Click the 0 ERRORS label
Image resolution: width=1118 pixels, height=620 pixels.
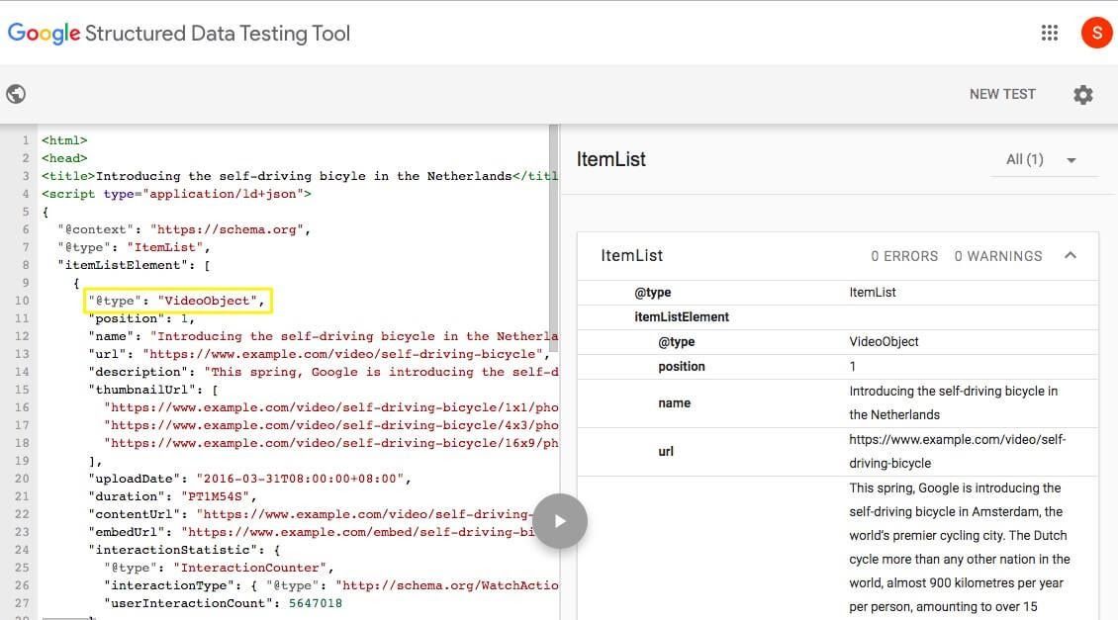pyautogui.click(x=903, y=256)
